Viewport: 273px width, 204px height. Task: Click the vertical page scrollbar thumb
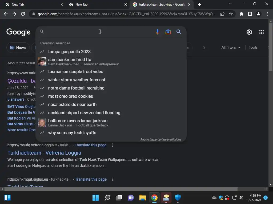point(271,47)
